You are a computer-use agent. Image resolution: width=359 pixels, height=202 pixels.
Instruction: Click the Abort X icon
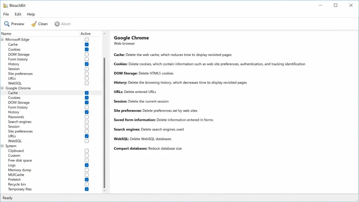pyautogui.click(x=57, y=24)
